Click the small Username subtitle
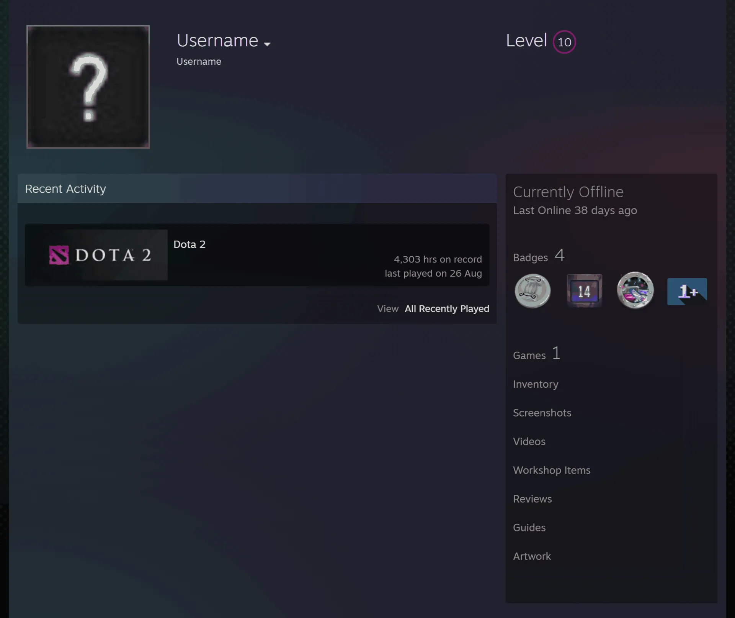This screenshot has width=735, height=618. click(199, 62)
